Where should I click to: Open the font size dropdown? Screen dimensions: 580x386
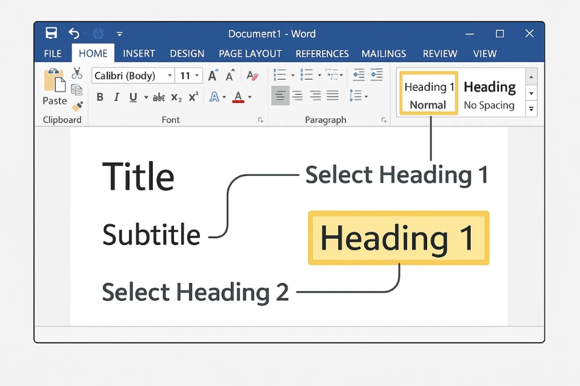pos(198,75)
